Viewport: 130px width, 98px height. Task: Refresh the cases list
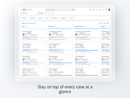click(x=105, y=23)
